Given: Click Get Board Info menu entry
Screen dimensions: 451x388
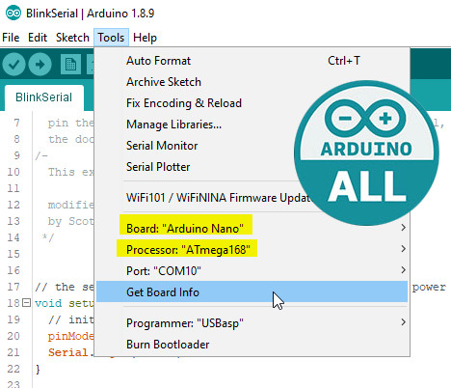Looking at the screenshot, I should [252, 291].
